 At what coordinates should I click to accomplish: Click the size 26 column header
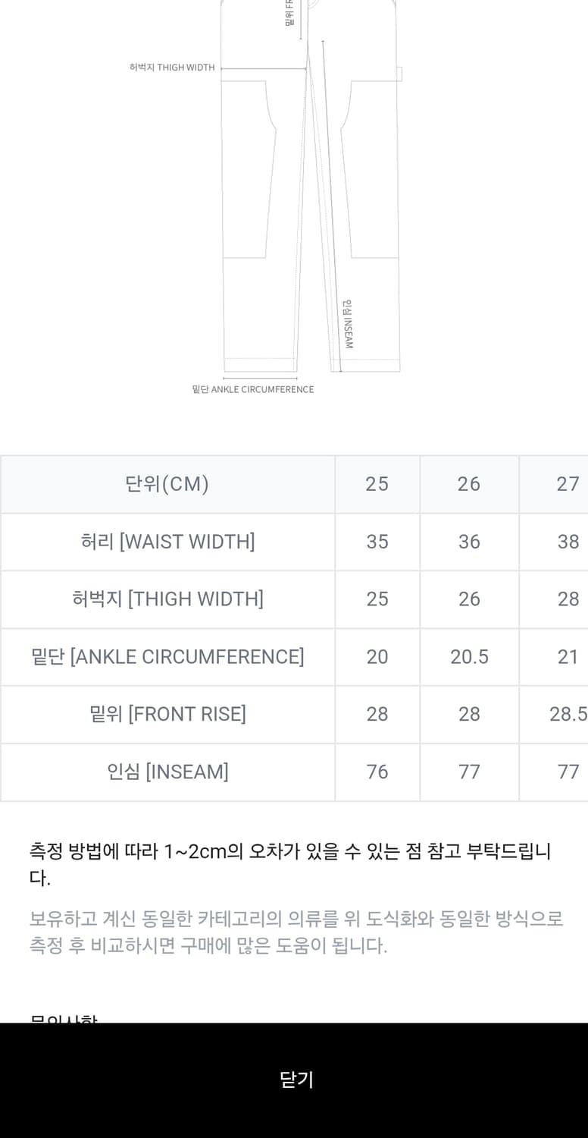pyautogui.click(x=469, y=484)
